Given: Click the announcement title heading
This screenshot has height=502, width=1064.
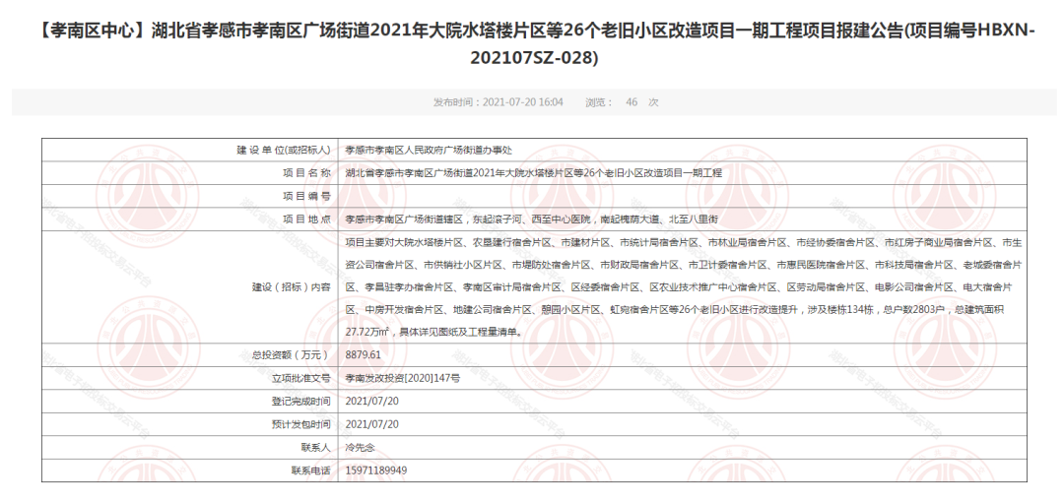Looking at the screenshot, I should 532,44.
